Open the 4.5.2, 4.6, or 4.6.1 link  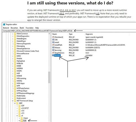pyautogui.click(x=68, y=10)
